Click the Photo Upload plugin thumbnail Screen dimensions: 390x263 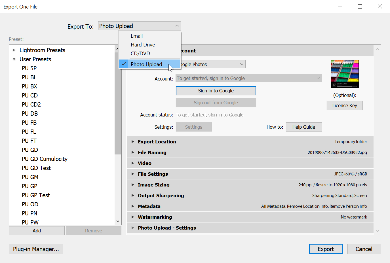(x=345, y=74)
